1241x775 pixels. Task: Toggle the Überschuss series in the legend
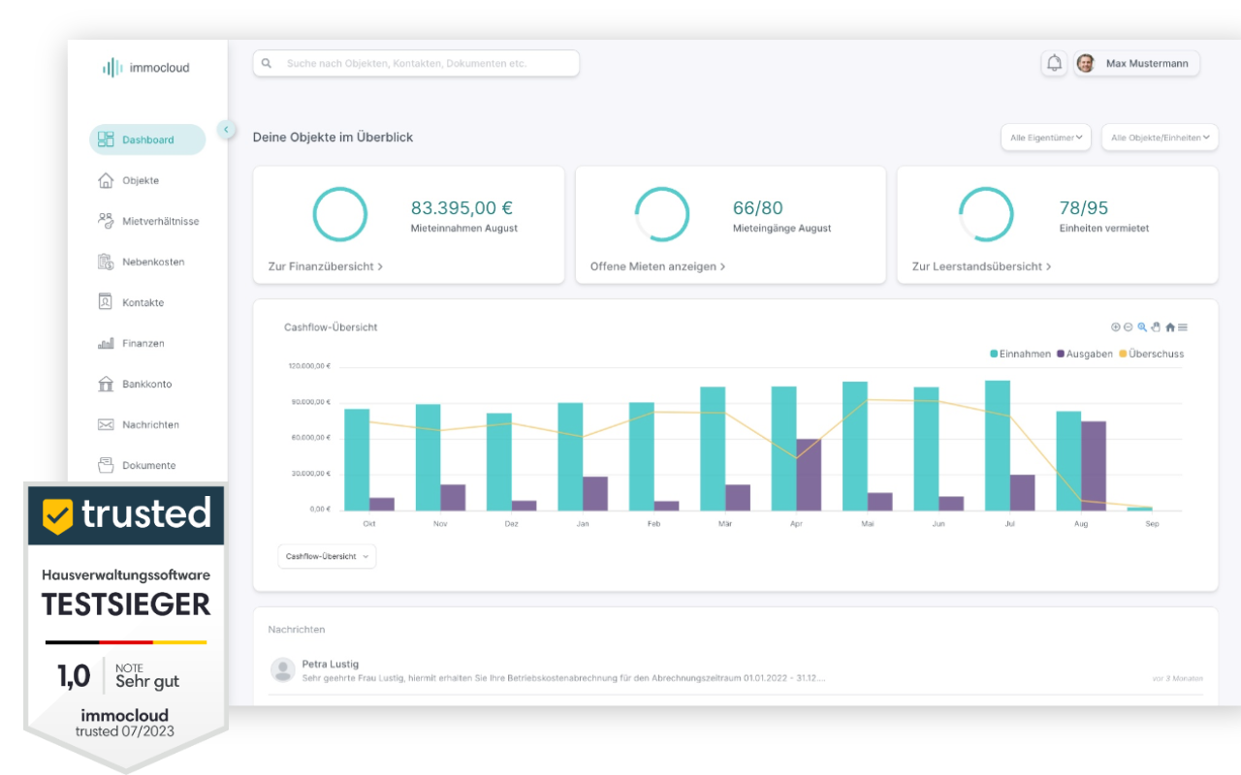pos(1152,354)
